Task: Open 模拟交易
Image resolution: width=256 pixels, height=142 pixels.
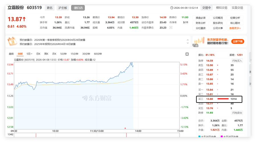Action: coord(222,8)
